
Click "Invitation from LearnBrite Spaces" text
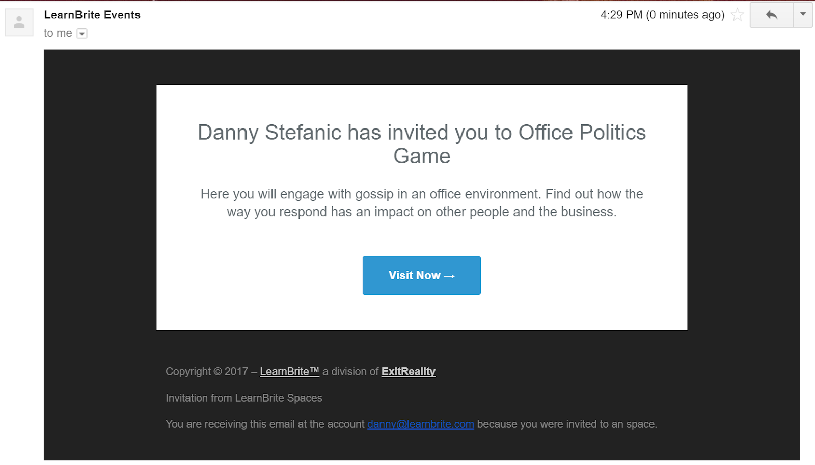click(243, 398)
